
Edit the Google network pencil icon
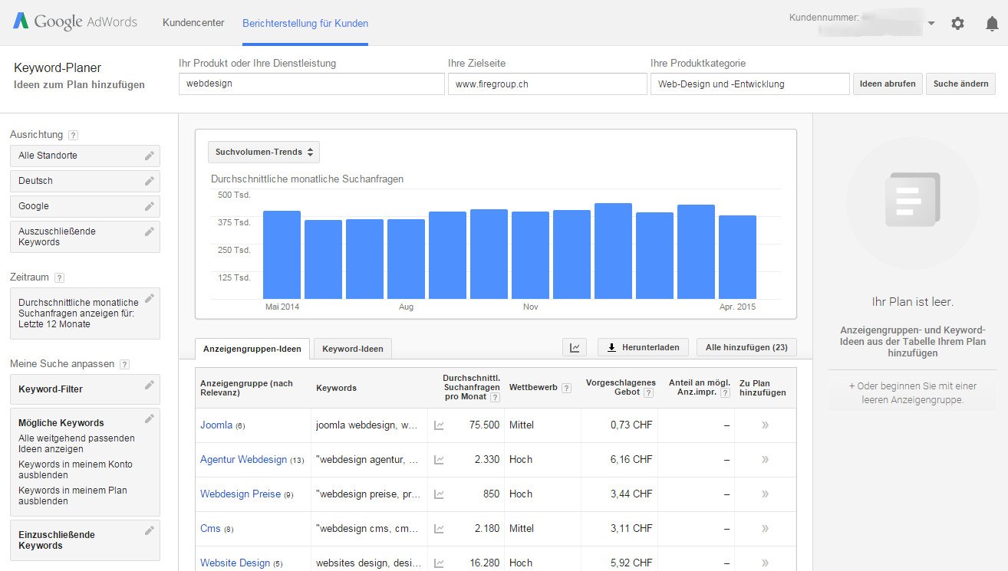(x=149, y=206)
